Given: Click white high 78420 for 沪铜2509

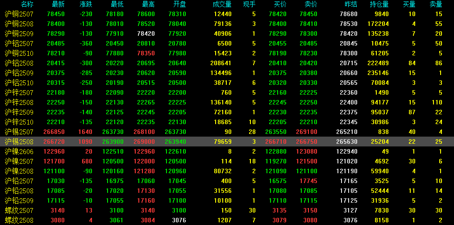Looking at the screenshot, I should point(146,33).
